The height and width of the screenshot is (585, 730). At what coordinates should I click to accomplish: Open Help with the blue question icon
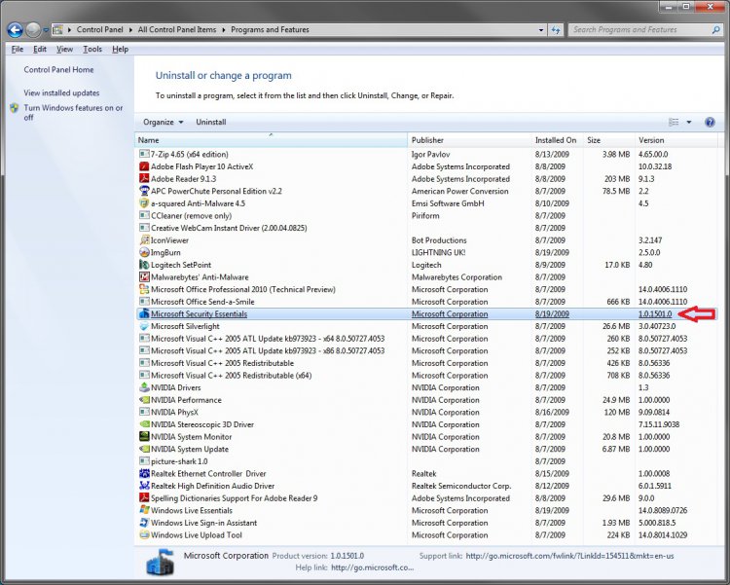[710, 122]
